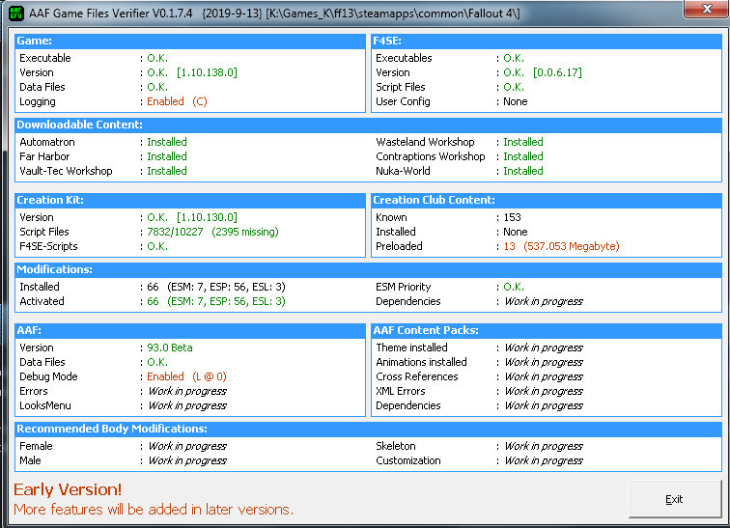Viewport: 730px width, 528px height.
Task: Click the Downloadable Content: header
Action: [x=368, y=125]
